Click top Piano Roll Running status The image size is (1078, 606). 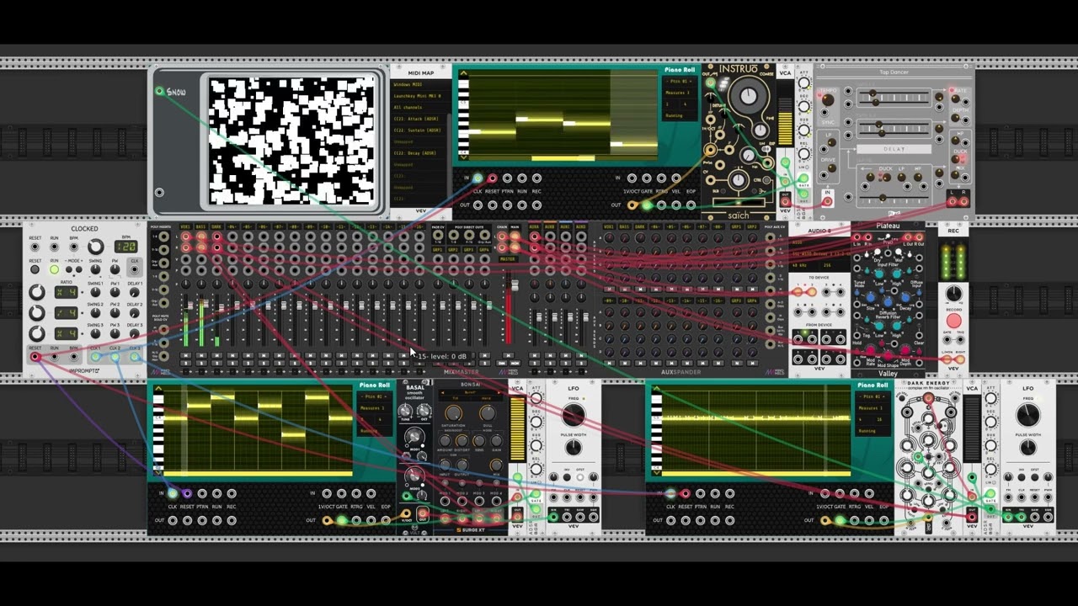click(680, 115)
